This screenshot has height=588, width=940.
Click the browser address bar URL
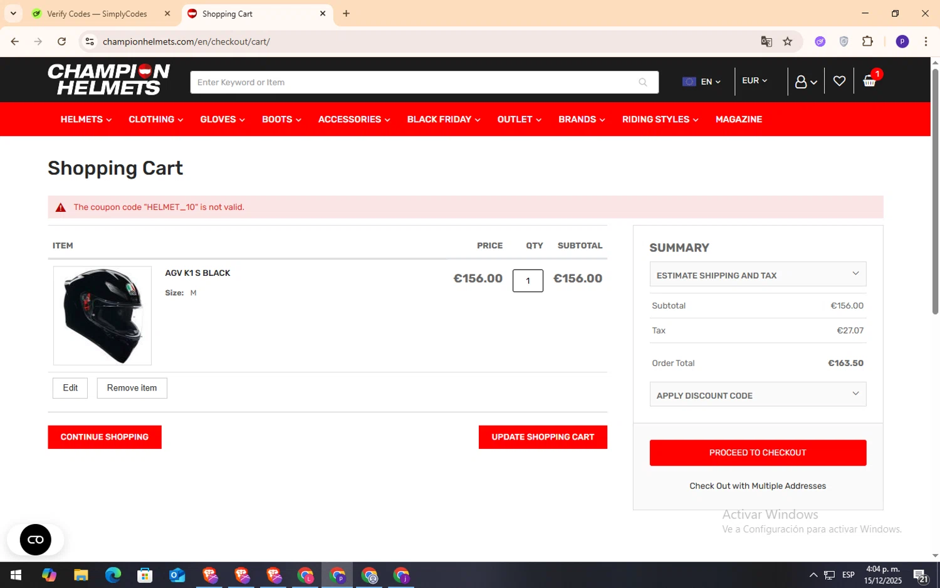186,41
